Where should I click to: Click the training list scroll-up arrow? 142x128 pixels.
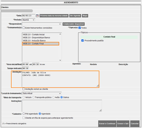[60, 34]
